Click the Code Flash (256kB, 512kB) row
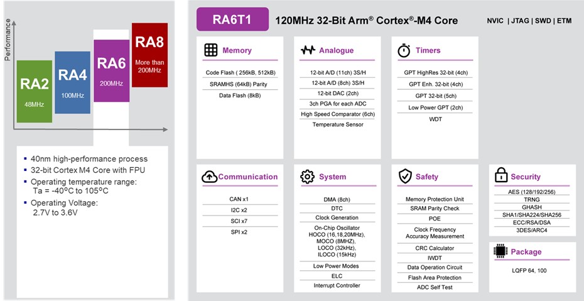This screenshot has height=301, width=584. point(241,73)
